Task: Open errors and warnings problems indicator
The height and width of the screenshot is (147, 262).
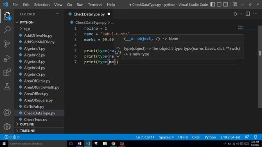Action: pyautogui.click(x=12, y=137)
